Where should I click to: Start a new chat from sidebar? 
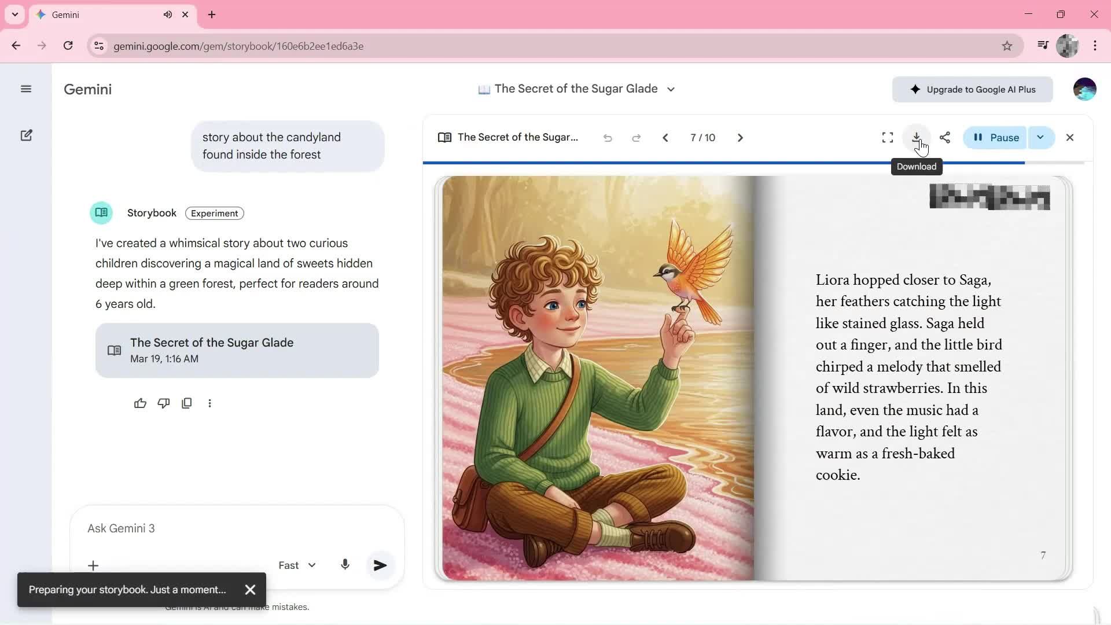(26, 135)
